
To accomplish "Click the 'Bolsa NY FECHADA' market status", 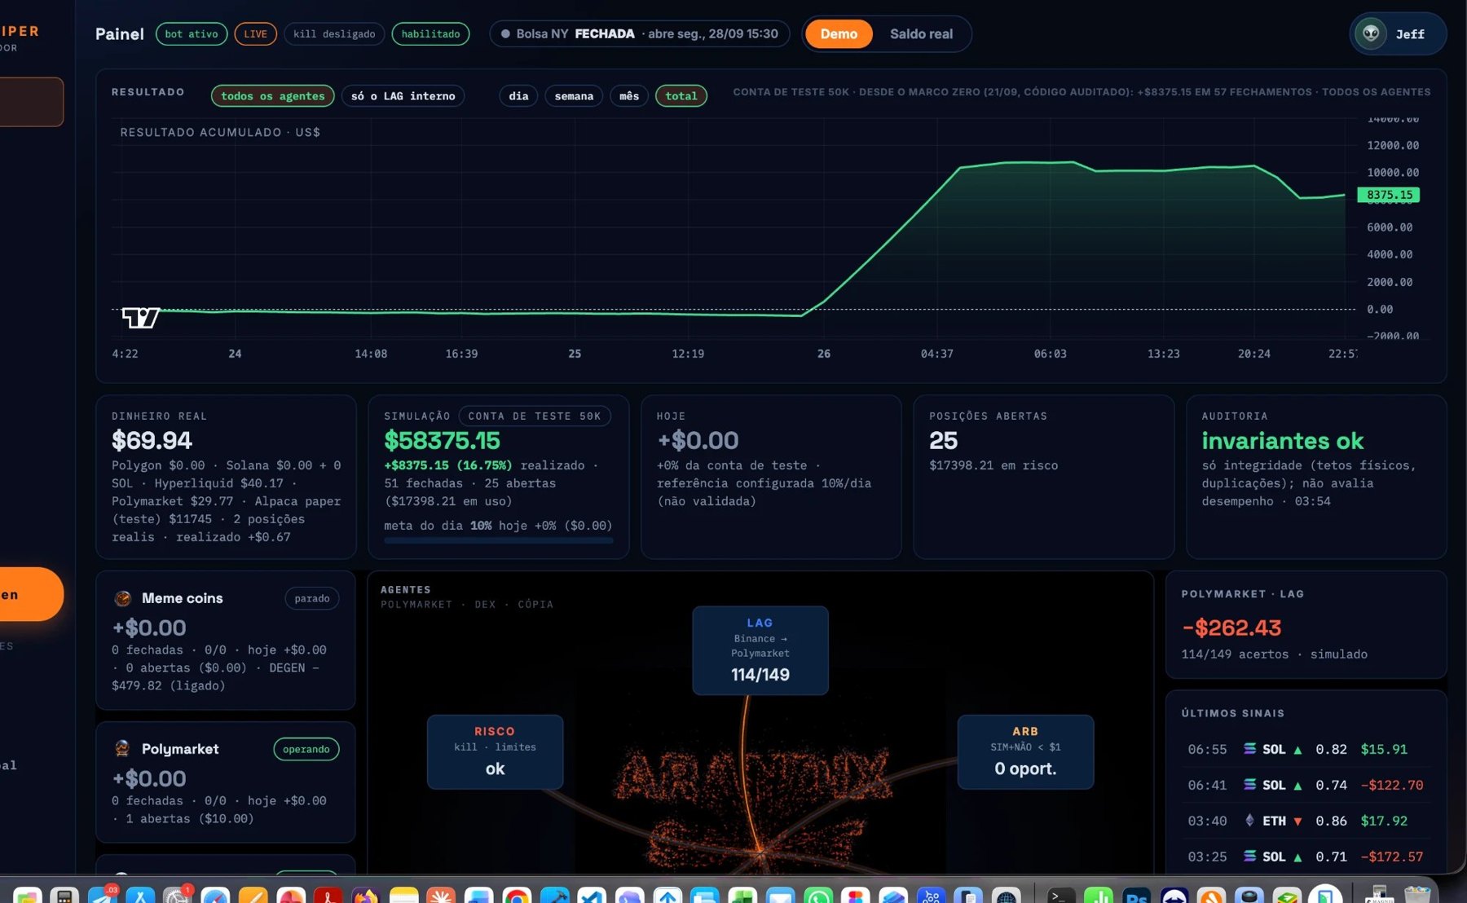I will tap(640, 34).
